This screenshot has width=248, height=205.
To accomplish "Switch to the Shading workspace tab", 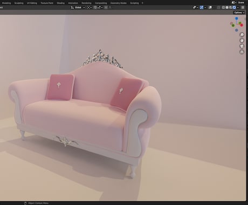I will pos(61,3).
